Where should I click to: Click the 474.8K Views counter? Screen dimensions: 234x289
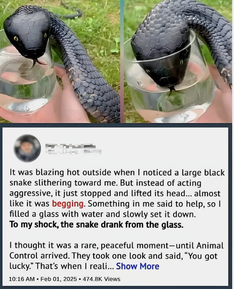101,279
